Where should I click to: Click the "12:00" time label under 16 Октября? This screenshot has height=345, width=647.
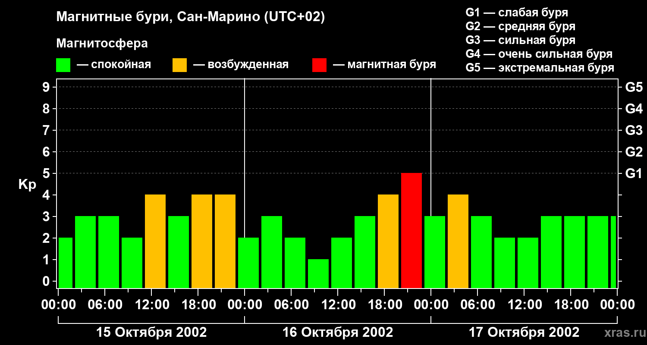[338, 305]
